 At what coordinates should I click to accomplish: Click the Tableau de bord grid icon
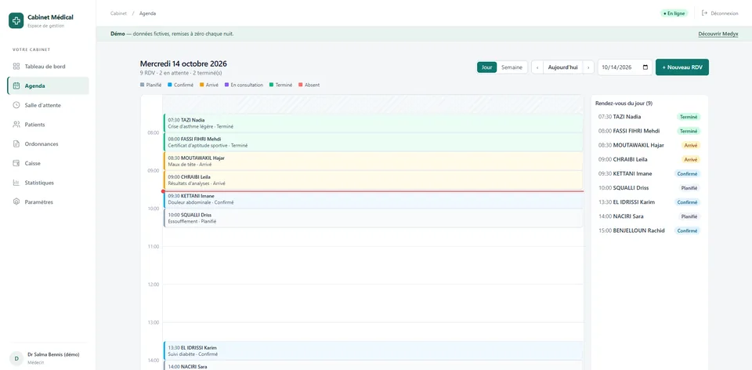click(x=16, y=66)
